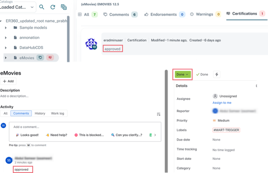Click the lightning bolt automation icon
The width and height of the screenshot is (268, 173).
pyautogui.click(x=217, y=75)
